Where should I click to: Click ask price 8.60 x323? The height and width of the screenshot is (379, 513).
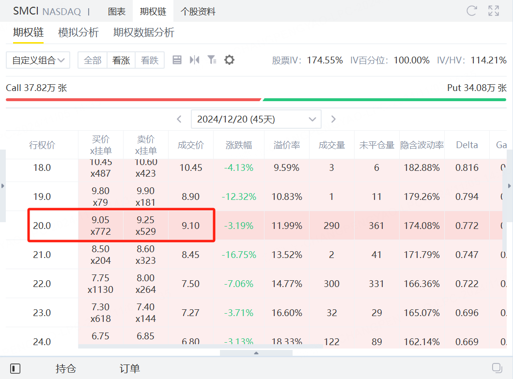click(x=146, y=255)
